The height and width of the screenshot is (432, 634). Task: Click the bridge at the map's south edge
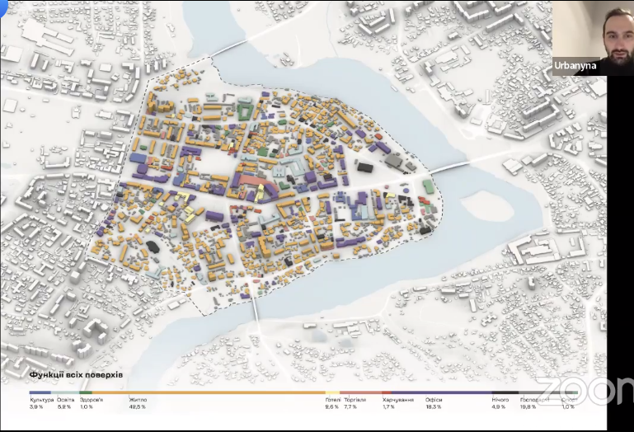click(255, 309)
